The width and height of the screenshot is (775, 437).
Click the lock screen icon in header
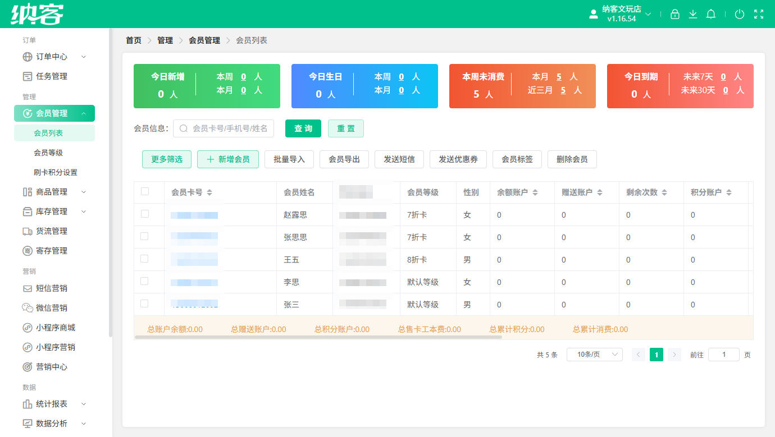675,14
